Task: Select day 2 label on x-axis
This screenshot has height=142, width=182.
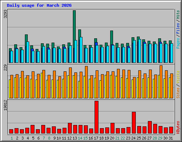Action: pos(17,138)
